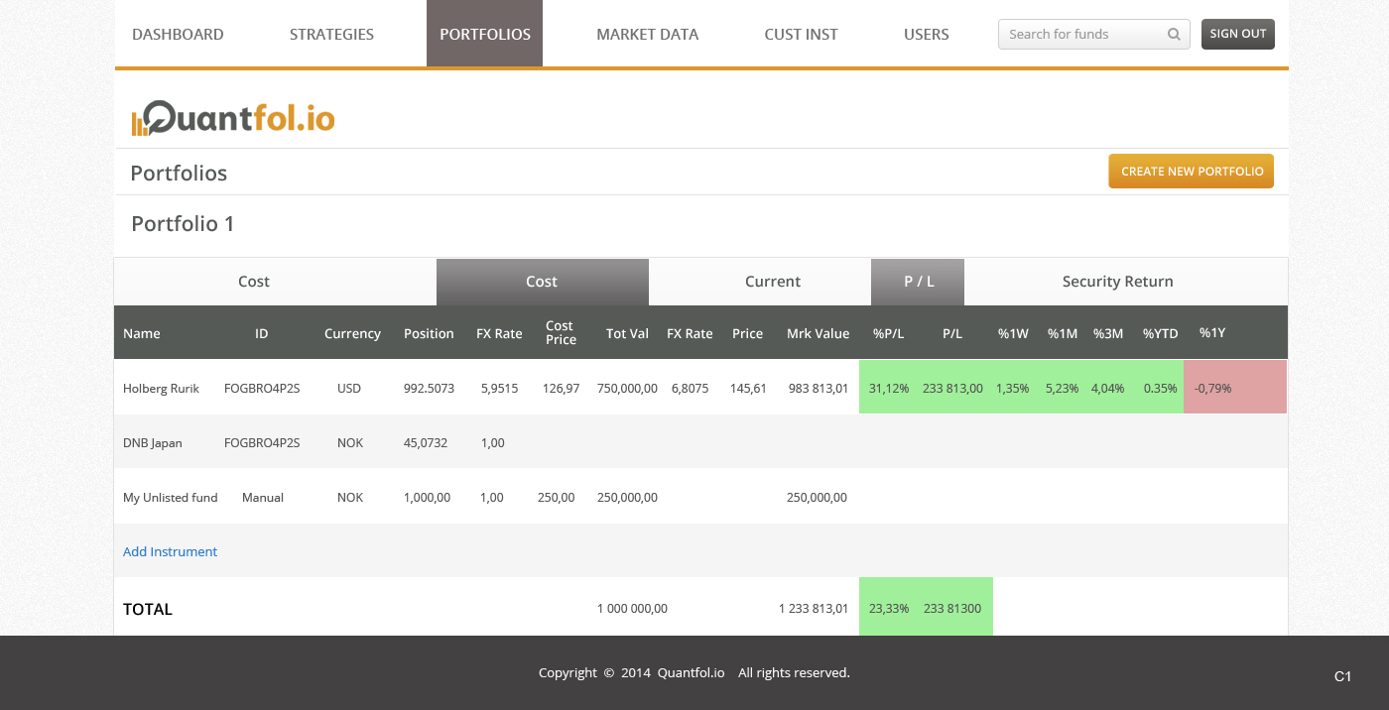Select the Current group header
This screenshot has height=710, width=1389.
click(x=772, y=282)
